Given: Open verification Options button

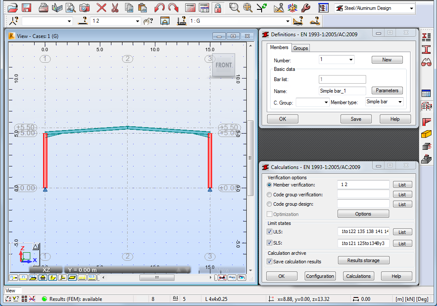Looking at the screenshot, I should tap(363, 214).
